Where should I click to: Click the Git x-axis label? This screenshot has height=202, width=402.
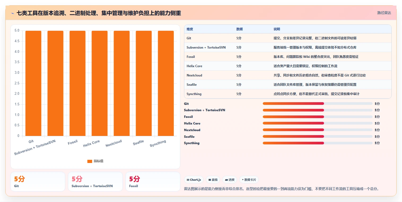point(31,141)
